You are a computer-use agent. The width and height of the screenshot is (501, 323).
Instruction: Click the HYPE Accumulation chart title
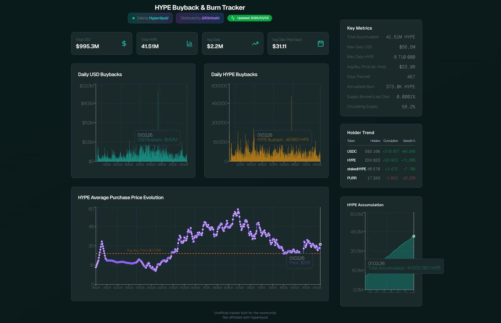[365, 205]
